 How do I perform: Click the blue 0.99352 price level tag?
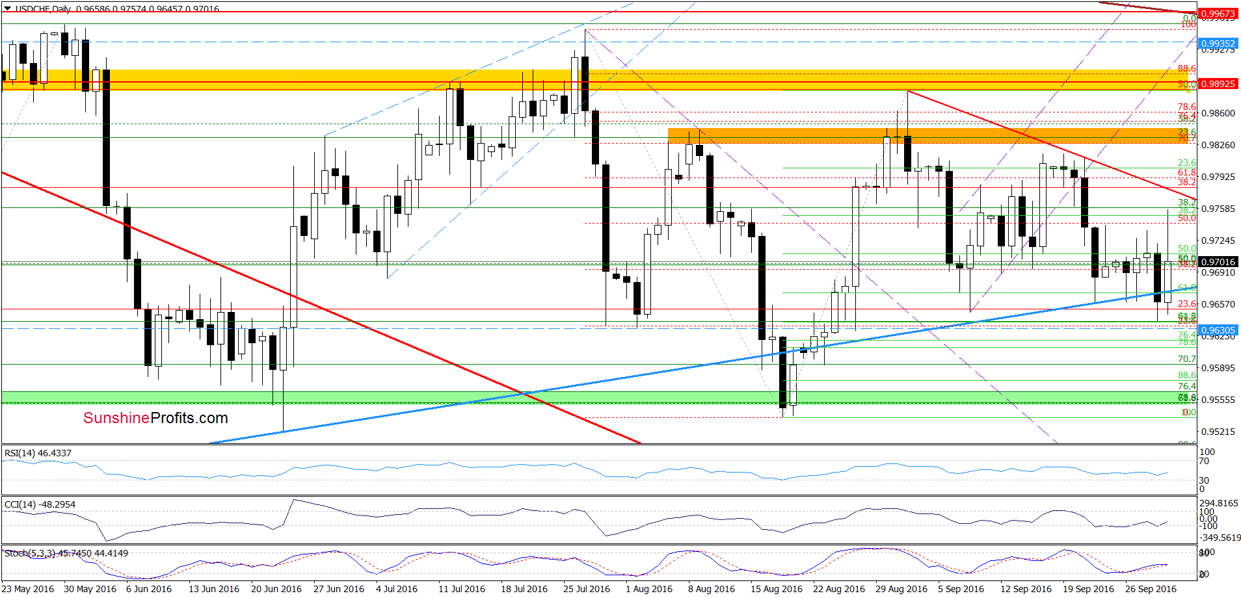click(x=1218, y=44)
